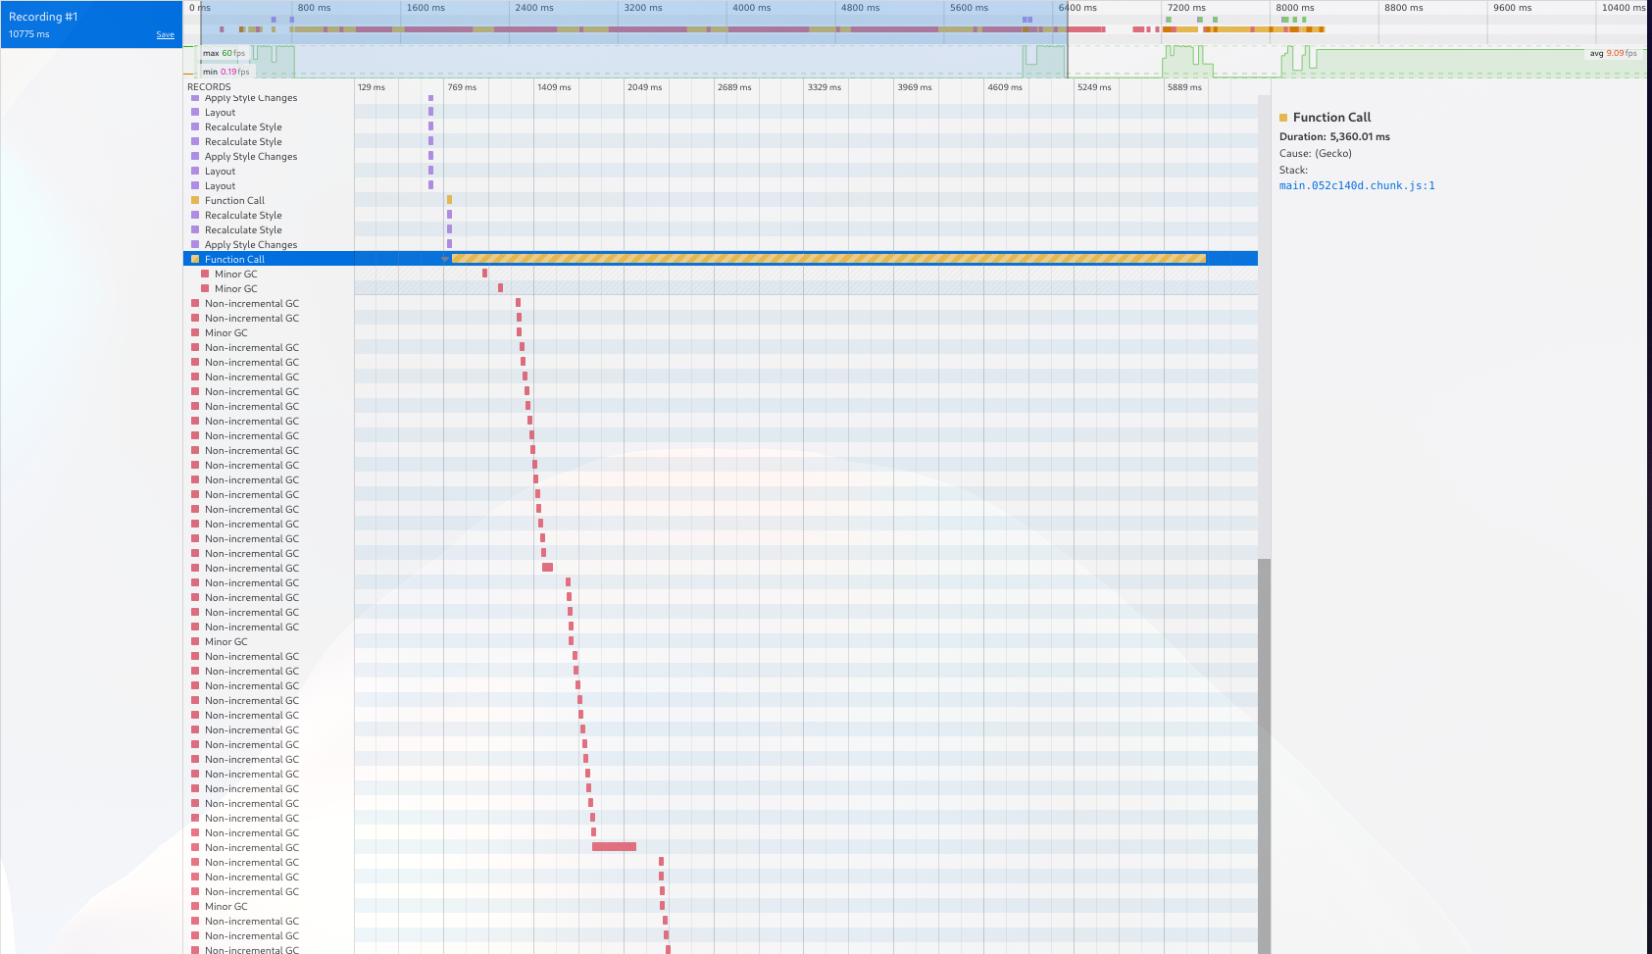
Task: Click the 5889 ms waterfall header label
Action: pos(1184,87)
